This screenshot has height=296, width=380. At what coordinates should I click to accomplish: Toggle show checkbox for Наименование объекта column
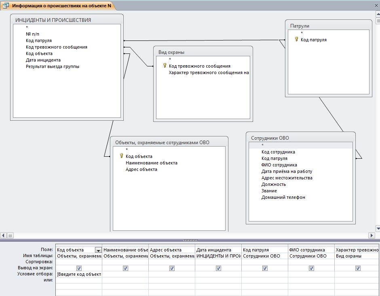pyautogui.click(x=125, y=268)
